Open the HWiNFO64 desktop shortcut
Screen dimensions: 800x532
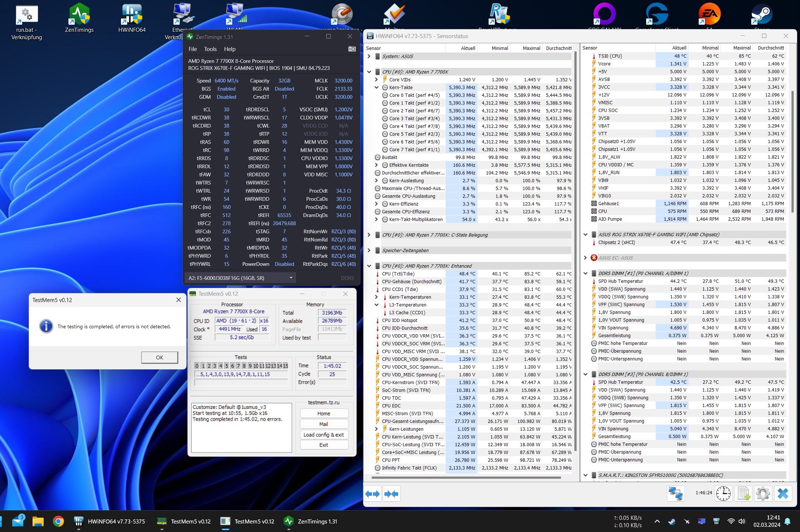click(x=132, y=18)
